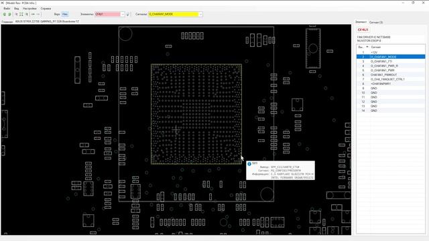Click the large circle top-left of chip outline
This screenshot has height=241, width=429.
tap(125, 34)
